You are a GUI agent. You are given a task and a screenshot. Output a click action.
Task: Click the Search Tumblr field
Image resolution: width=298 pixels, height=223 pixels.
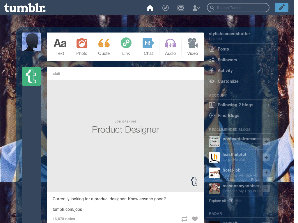coord(238,8)
